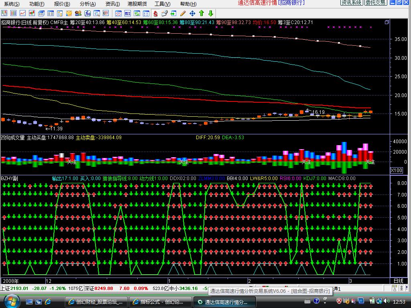411x308 pixels.
Task: Click the BZHY副 indicator label
Action: (x=9, y=178)
